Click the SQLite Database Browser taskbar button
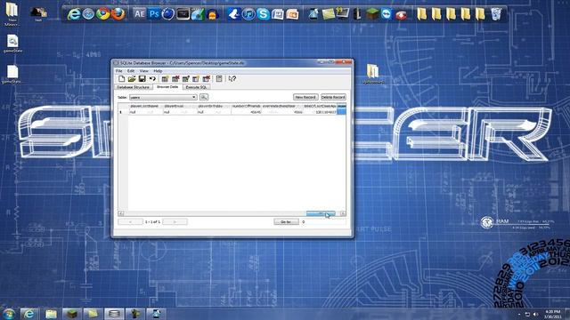The image size is (570, 320). pyautogui.click(x=114, y=314)
